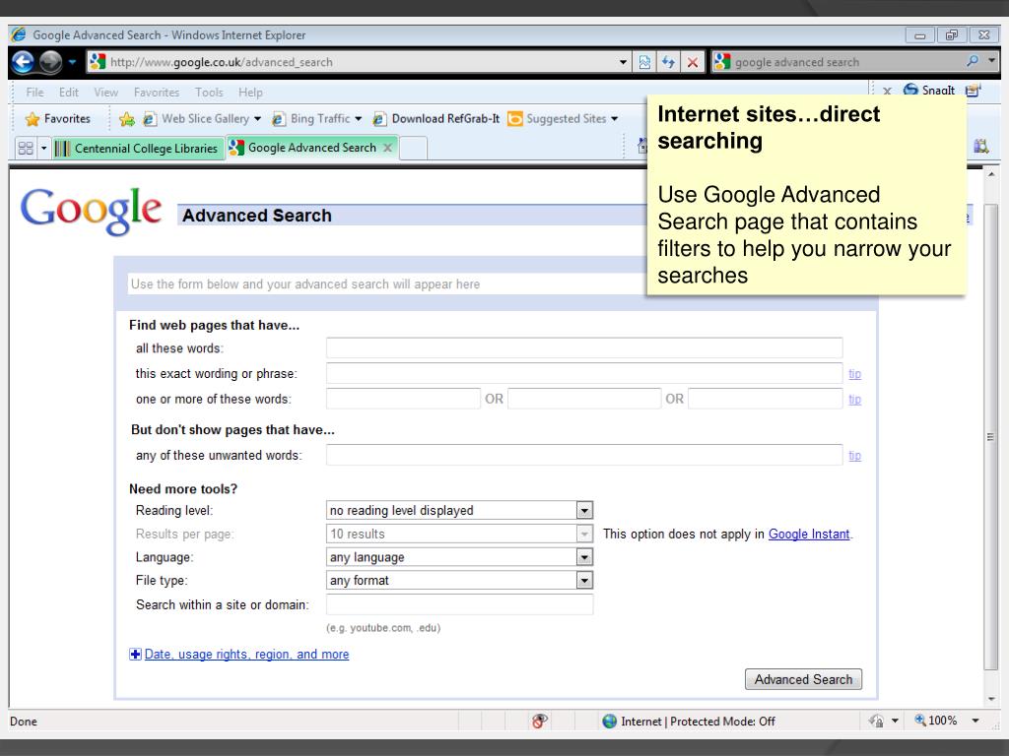
Task: Close the Google Advanced Search tab
Action: tap(387, 148)
